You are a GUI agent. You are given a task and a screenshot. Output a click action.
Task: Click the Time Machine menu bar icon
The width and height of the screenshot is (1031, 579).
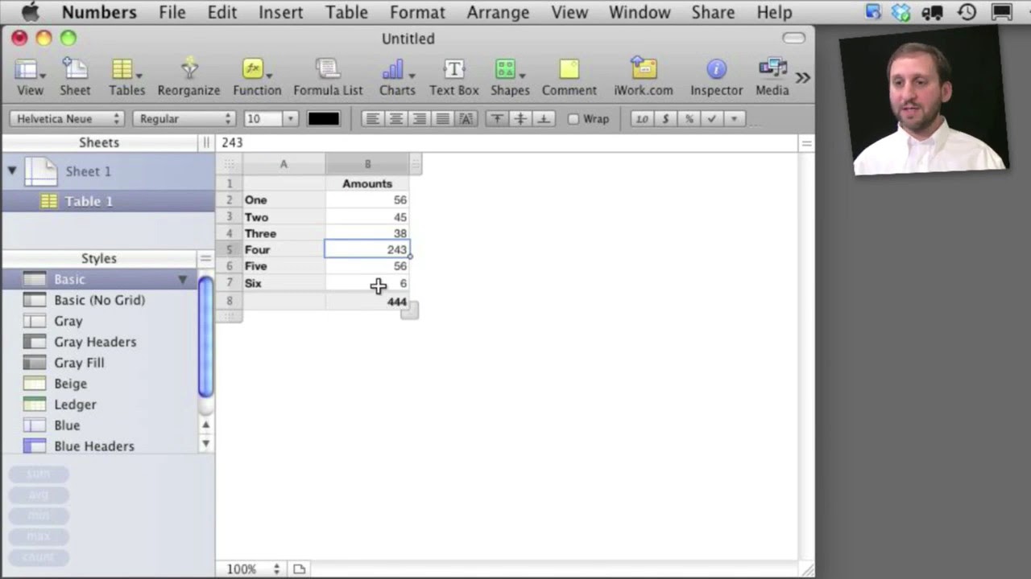pos(967,12)
